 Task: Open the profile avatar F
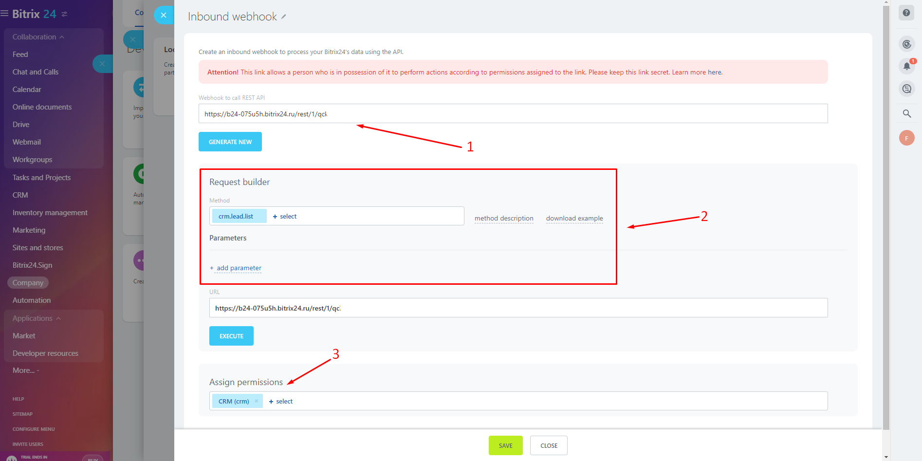[906, 138]
